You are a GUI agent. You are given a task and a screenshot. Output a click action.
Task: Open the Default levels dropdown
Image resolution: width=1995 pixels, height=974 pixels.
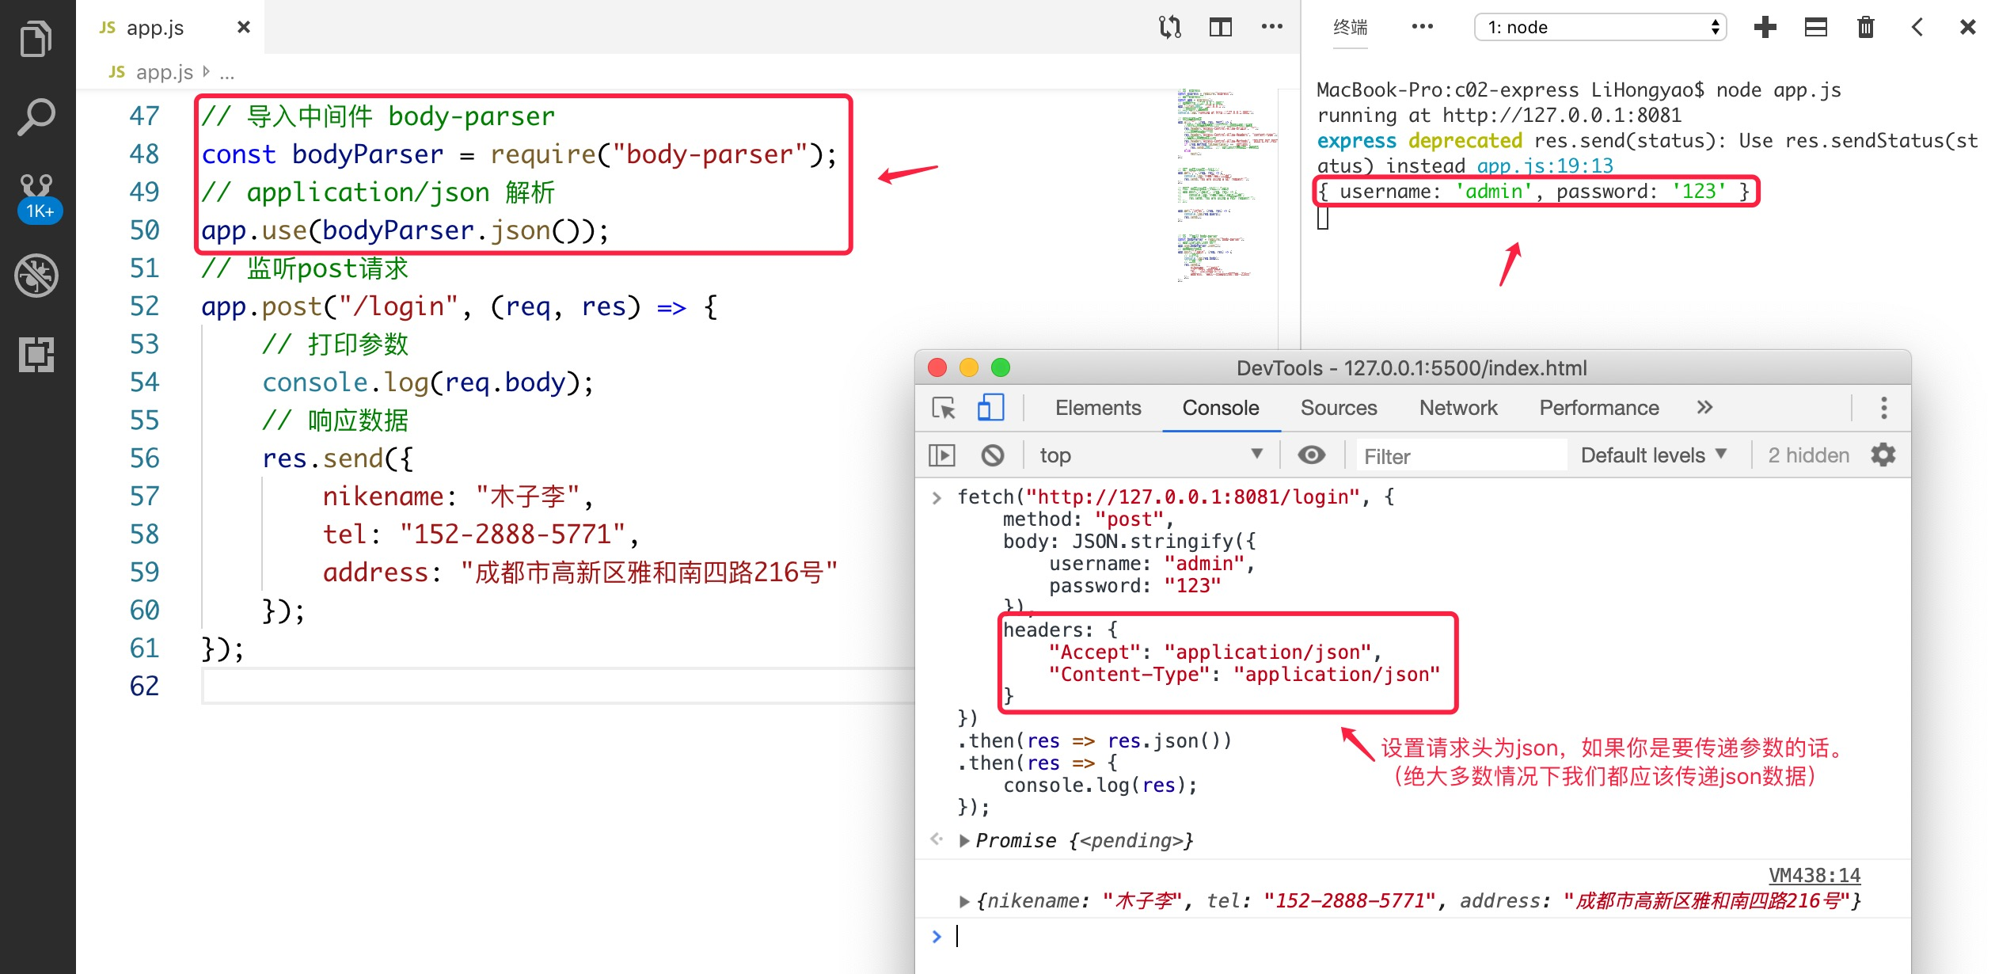[1653, 455]
